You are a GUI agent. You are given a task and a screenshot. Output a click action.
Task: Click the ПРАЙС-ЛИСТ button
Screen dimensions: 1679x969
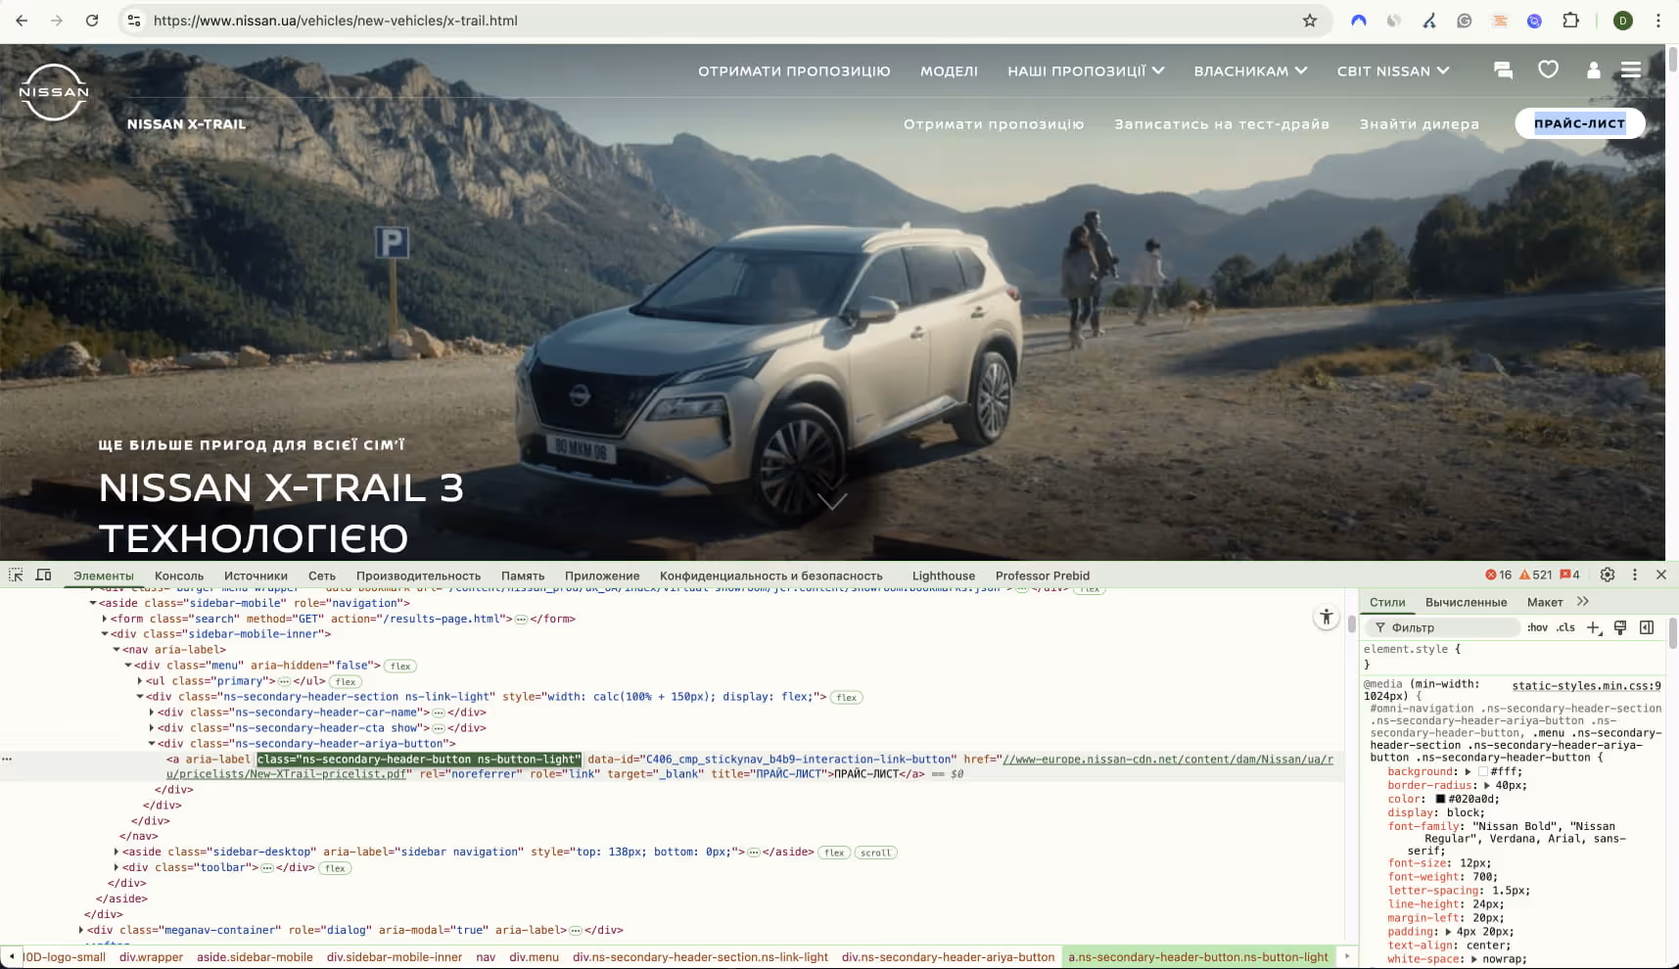tap(1579, 123)
